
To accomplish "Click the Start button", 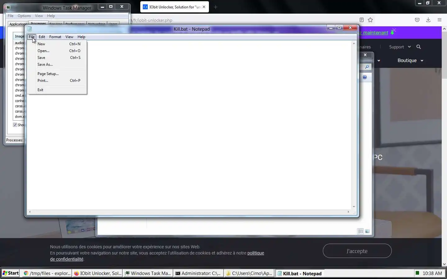I will (x=11, y=273).
